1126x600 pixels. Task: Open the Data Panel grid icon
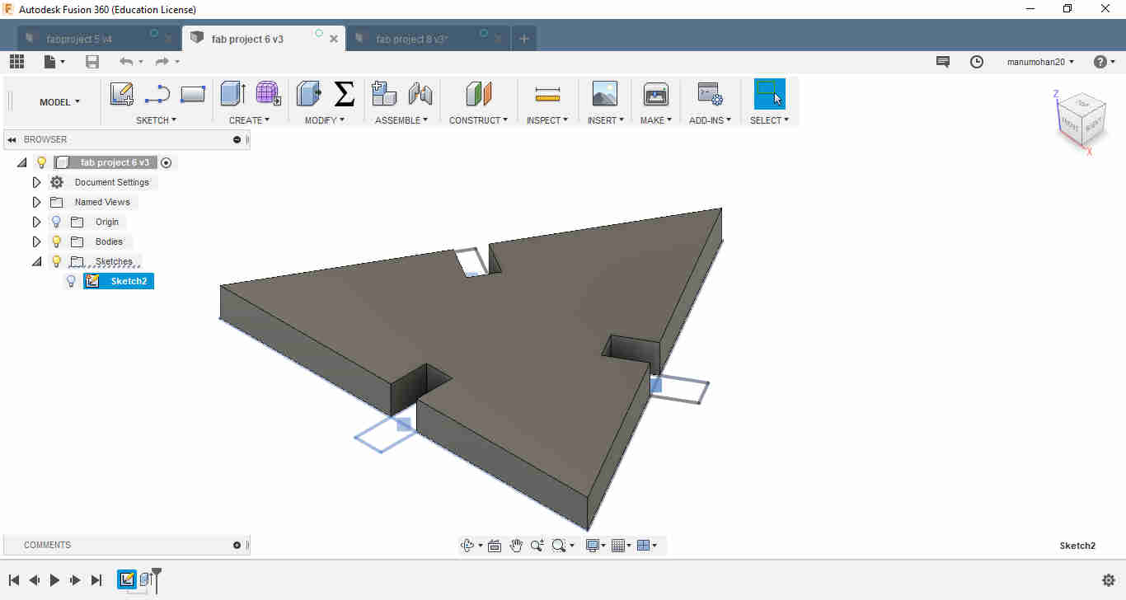16,62
